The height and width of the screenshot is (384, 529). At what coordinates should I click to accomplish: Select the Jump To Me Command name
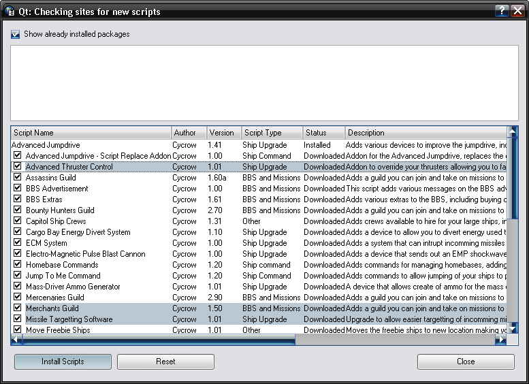point(63,276)
